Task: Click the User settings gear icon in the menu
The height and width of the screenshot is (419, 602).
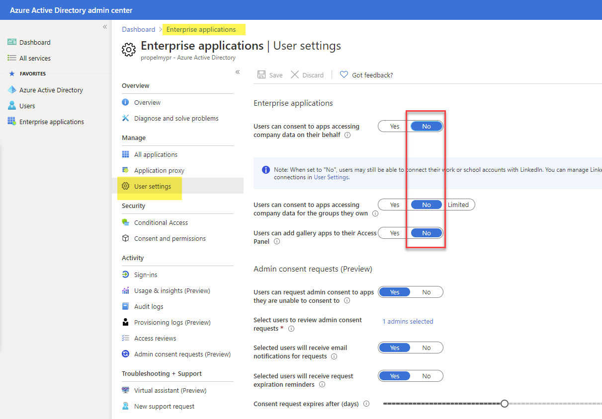Action: pos(125,186)
